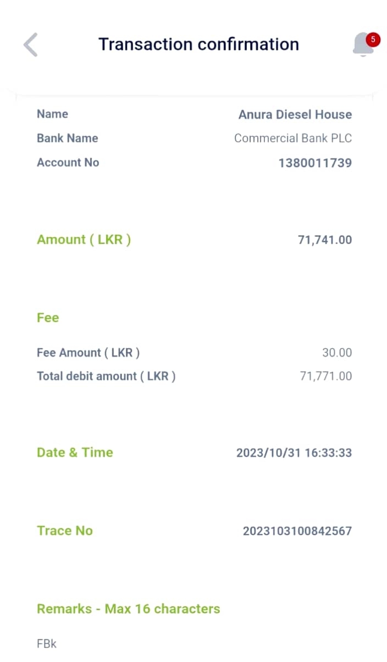Tap the Total debit amount label

[x=106, y=377]
